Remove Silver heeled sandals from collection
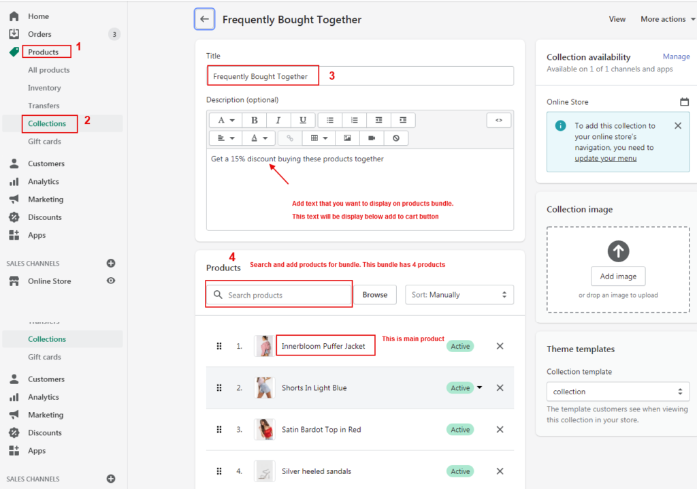Screen dimensions: 697x489 tap(500, 471)
